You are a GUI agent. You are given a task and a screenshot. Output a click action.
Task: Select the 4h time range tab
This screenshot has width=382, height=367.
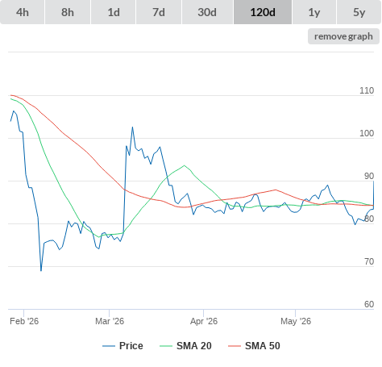click(x=23, y=12)
